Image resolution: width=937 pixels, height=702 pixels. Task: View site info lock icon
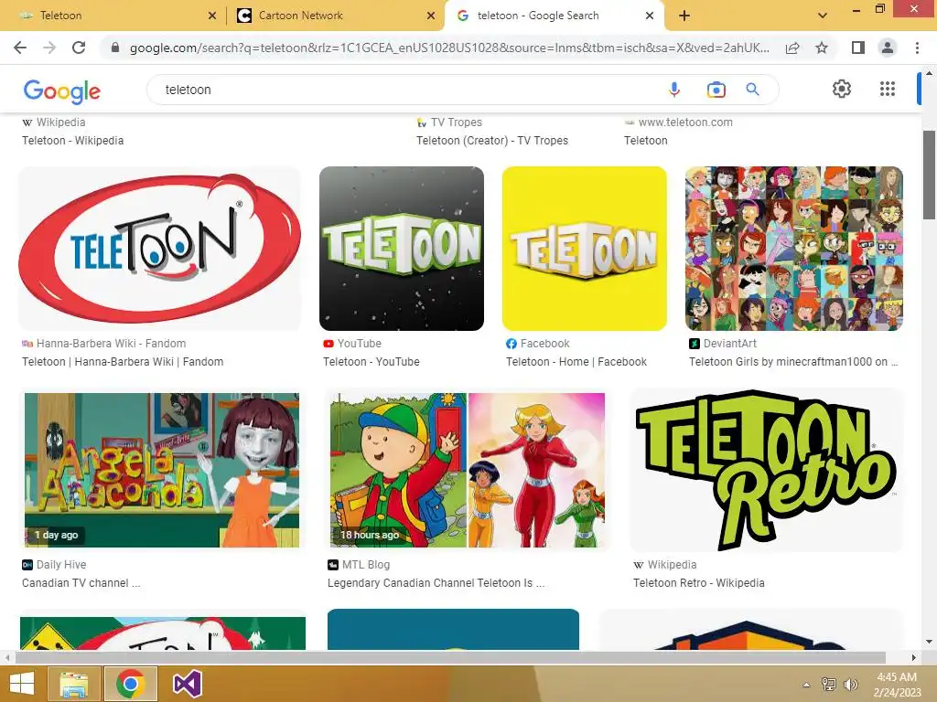pyautogui.click(x=115, y=48)
